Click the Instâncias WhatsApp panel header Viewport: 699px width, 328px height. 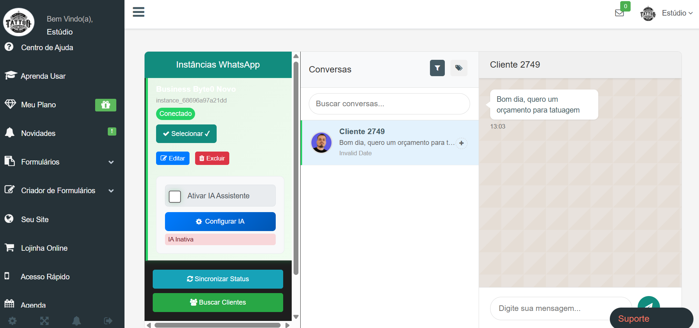click(218, 65)
